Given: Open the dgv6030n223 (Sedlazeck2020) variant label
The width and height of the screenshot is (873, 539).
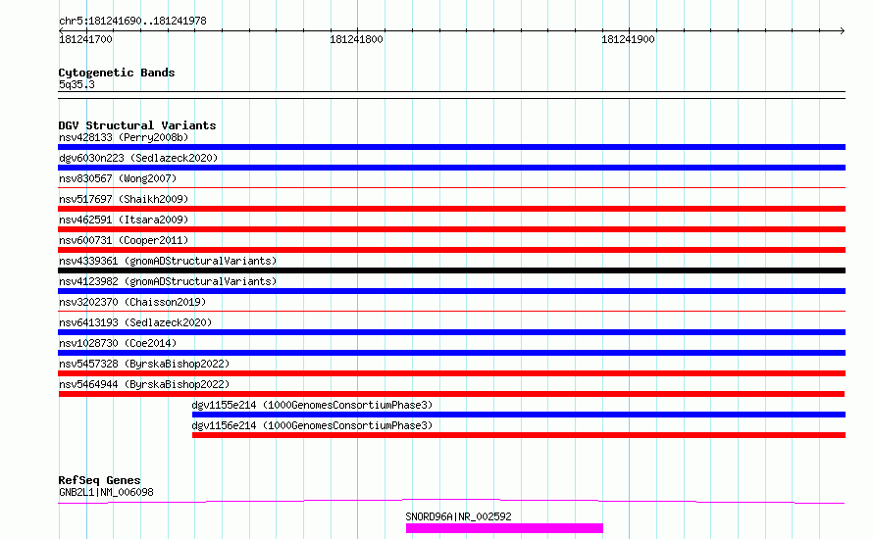Looking at the screenshot, I should (138, 158).
